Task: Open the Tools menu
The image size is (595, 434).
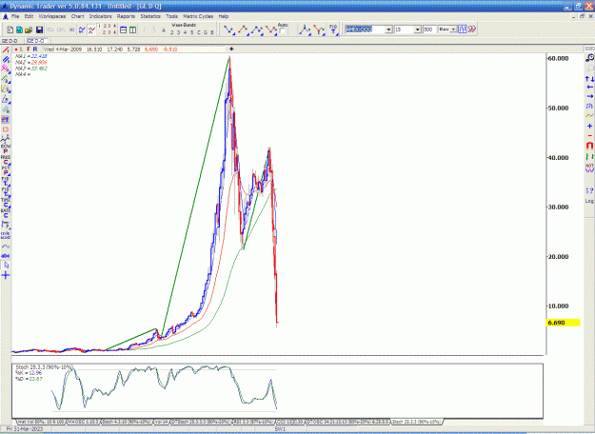Action: tap(172, 16)
